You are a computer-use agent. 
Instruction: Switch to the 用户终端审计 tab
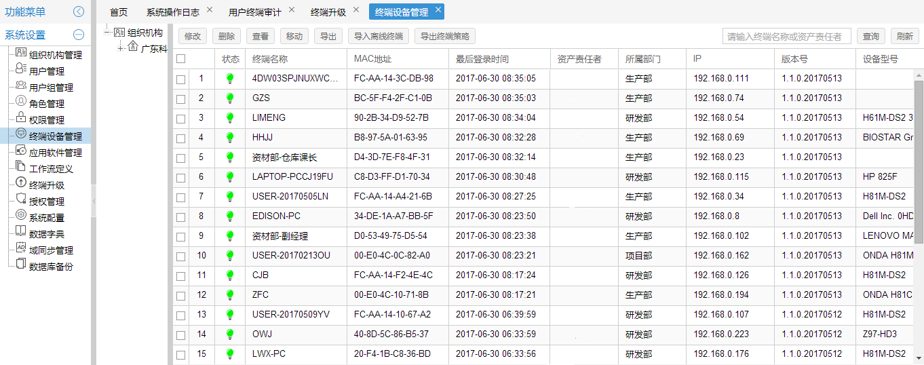point(254,12)
